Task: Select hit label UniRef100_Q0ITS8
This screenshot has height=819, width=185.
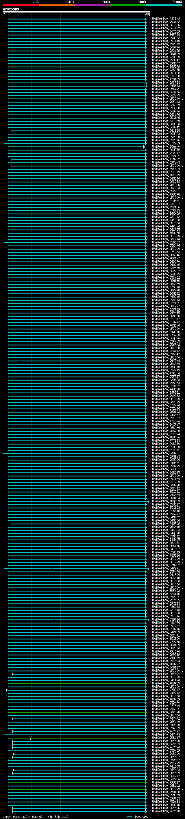Action: click(166, 73)
